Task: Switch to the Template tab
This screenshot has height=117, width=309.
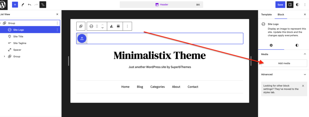Action: click(x=266, y=14)
